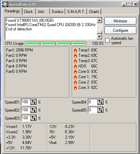Click the 'Found ST980811AS (80.0GB)' log line

(29, 20)
